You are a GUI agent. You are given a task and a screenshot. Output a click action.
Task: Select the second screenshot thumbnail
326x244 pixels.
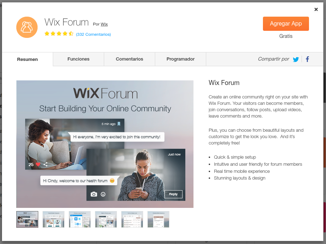coord(54,219)
